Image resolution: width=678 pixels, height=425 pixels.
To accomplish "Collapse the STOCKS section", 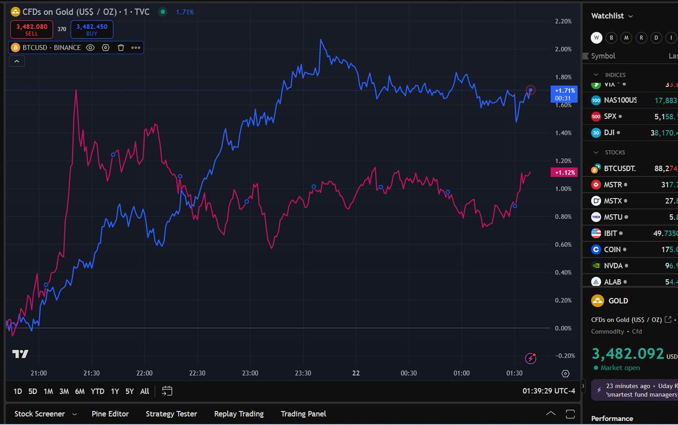I will coord(596,152).
